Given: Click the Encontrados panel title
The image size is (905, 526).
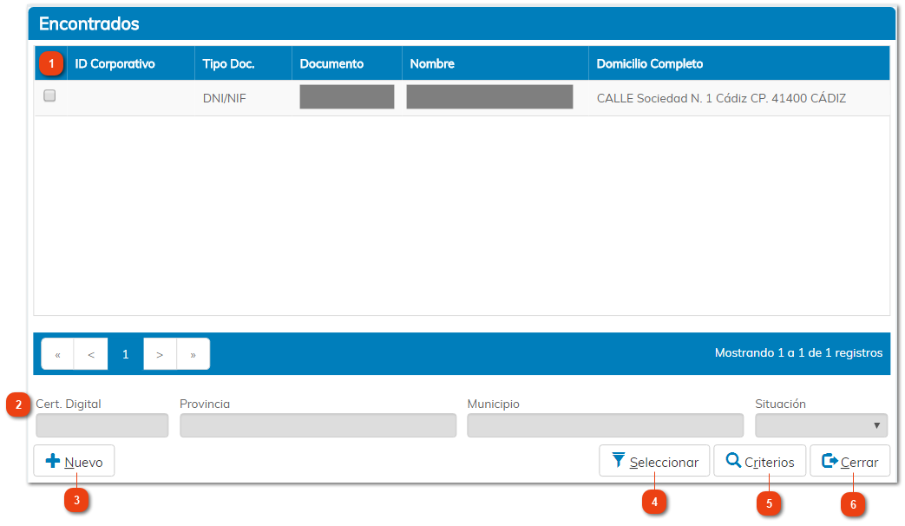Looking at the screenshot, I should (89, 23).
